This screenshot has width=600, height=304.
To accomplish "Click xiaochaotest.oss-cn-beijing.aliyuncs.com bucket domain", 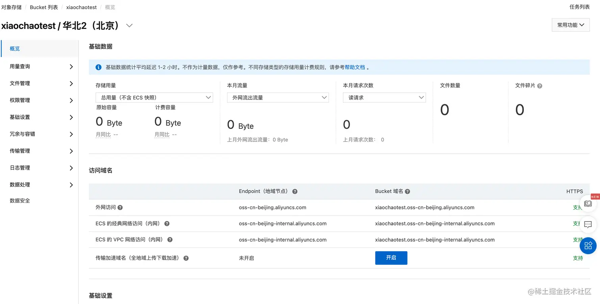I will pyautogui.click(x=425, y=208).
